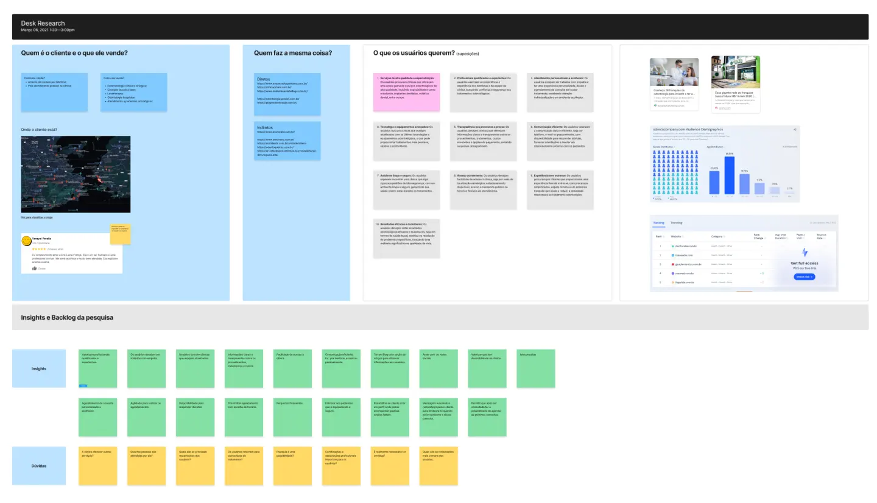Click the small blue tag on first Insights note
This screenshot has width=877, height=503.
(x=83, y=385)
